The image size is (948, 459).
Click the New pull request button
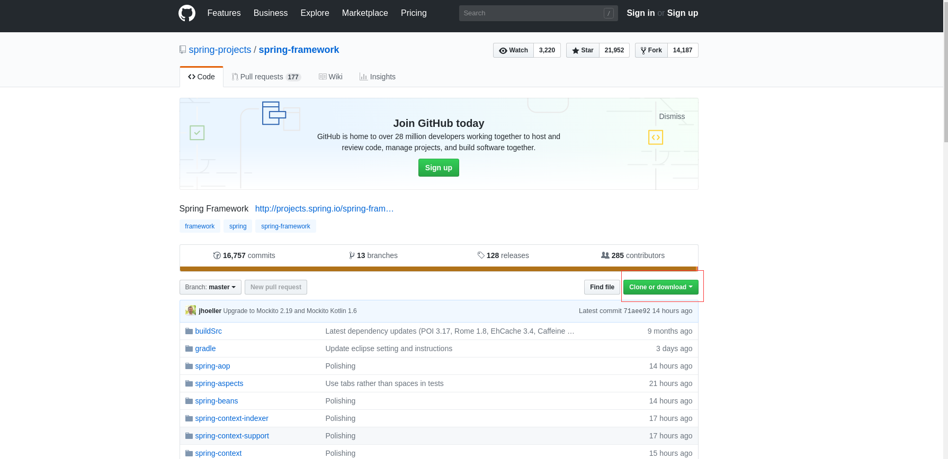pyautogui.click(x=276, y=287)
